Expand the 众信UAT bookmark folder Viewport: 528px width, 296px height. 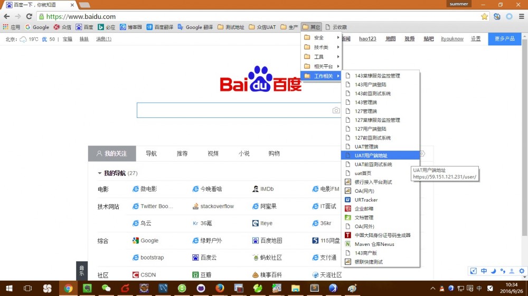coord(262,27)
